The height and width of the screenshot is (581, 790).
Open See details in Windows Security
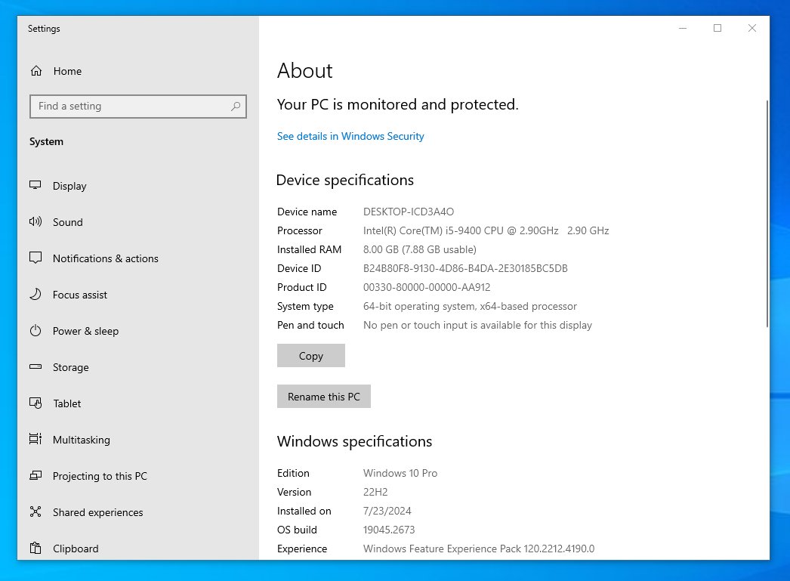coord(350,136)
